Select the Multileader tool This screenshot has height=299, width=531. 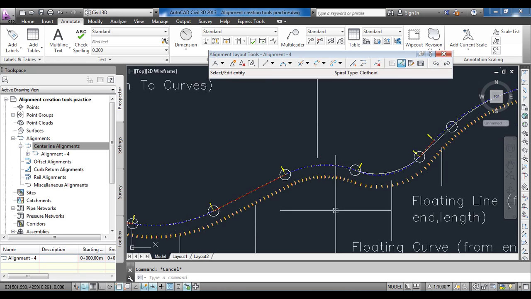(x=292, y=38)
